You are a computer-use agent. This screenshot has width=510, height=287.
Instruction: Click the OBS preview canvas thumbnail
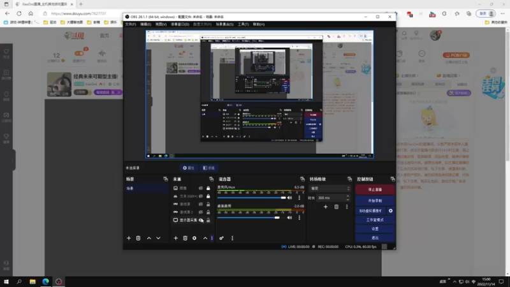(x=259, y=94)
